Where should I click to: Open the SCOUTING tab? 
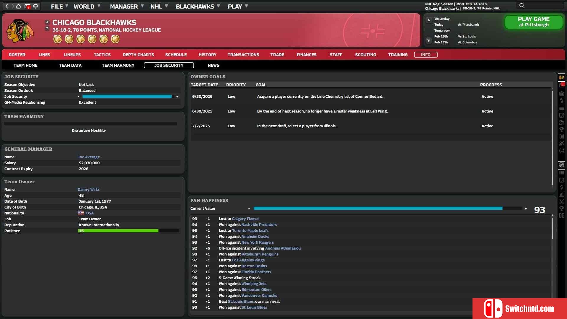point(366,55)
